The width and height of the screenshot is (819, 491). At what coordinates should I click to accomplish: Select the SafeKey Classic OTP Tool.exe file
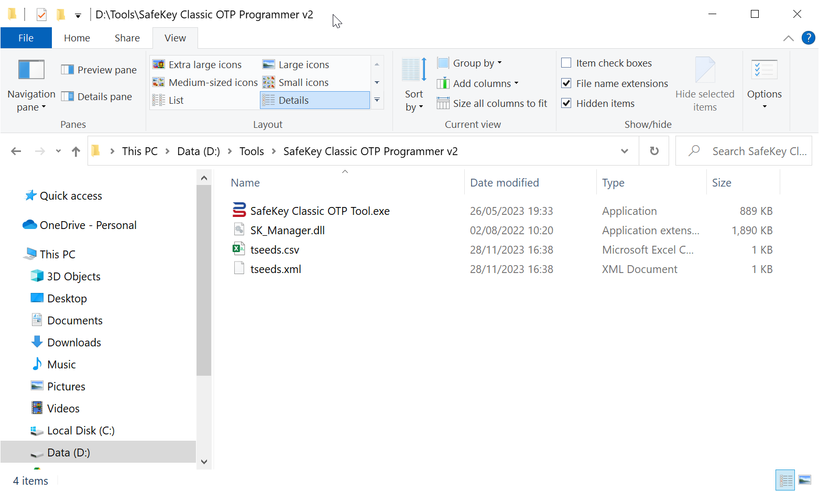320,211
